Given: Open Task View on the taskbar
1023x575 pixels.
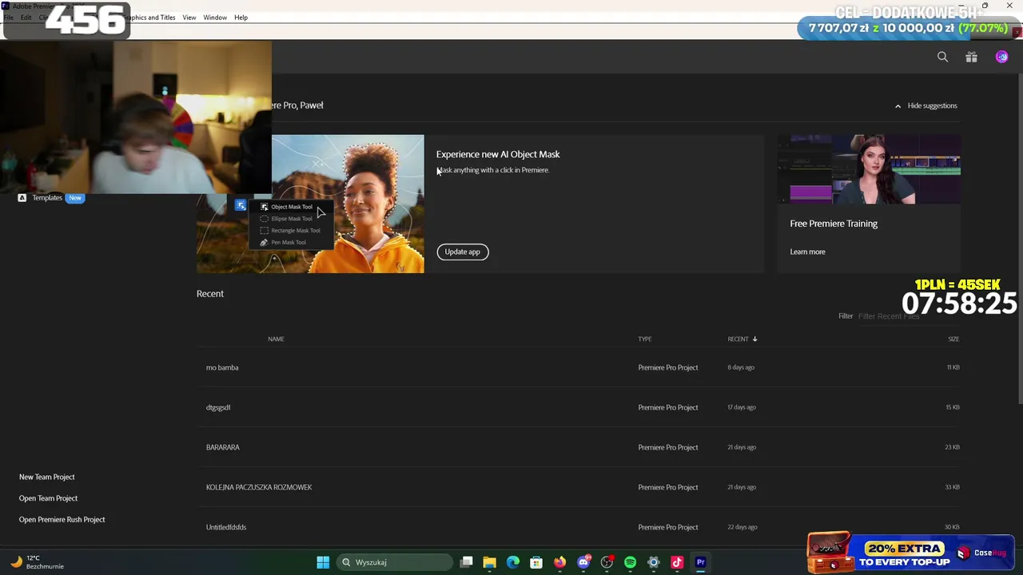Looking at the screenshot, I should (x=467, y=562).
